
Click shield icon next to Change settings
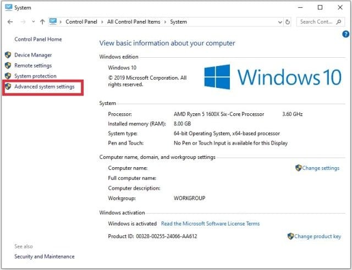click(x=298, y=168)
